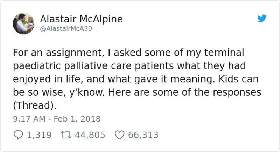Open Alastair McAlpine's profile picture
The height and width of the screenshot is (152, 280).
pyautogui.click(x=23, y=23)
